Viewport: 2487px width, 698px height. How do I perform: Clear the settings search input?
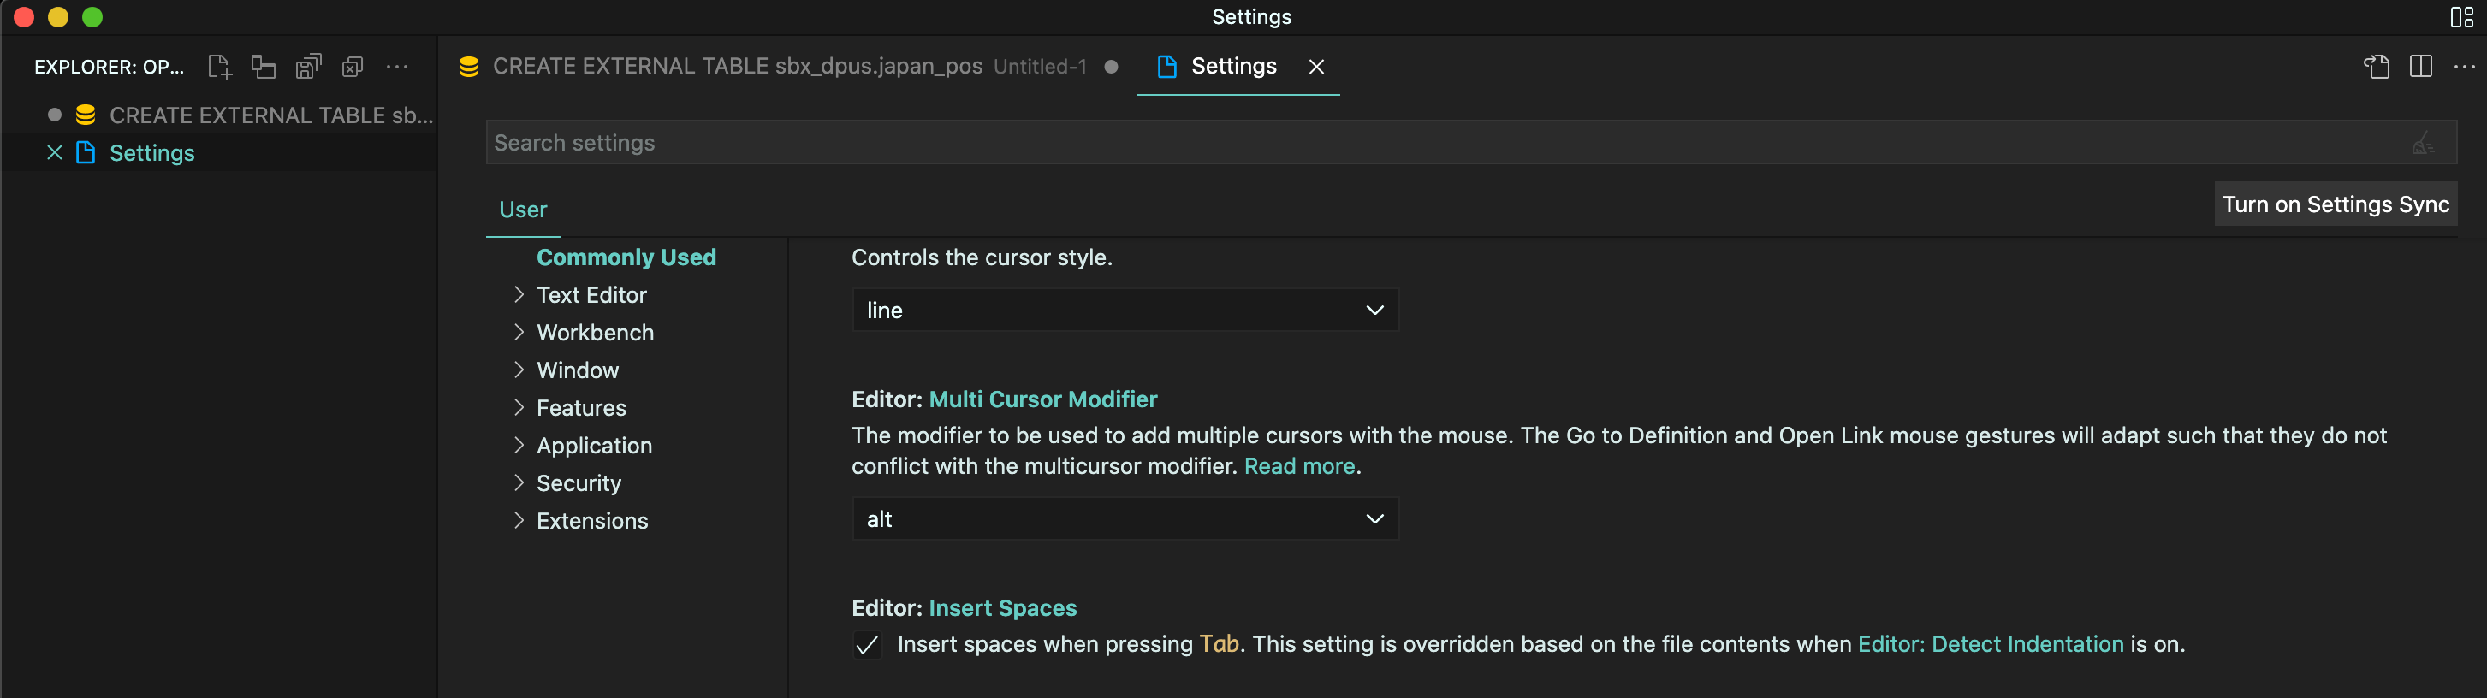tap(2422, 144)
